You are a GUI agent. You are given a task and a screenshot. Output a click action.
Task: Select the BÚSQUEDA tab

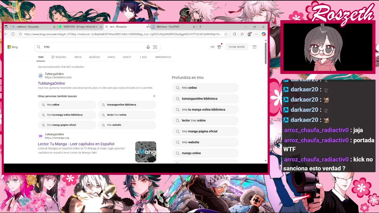(59, 57)
